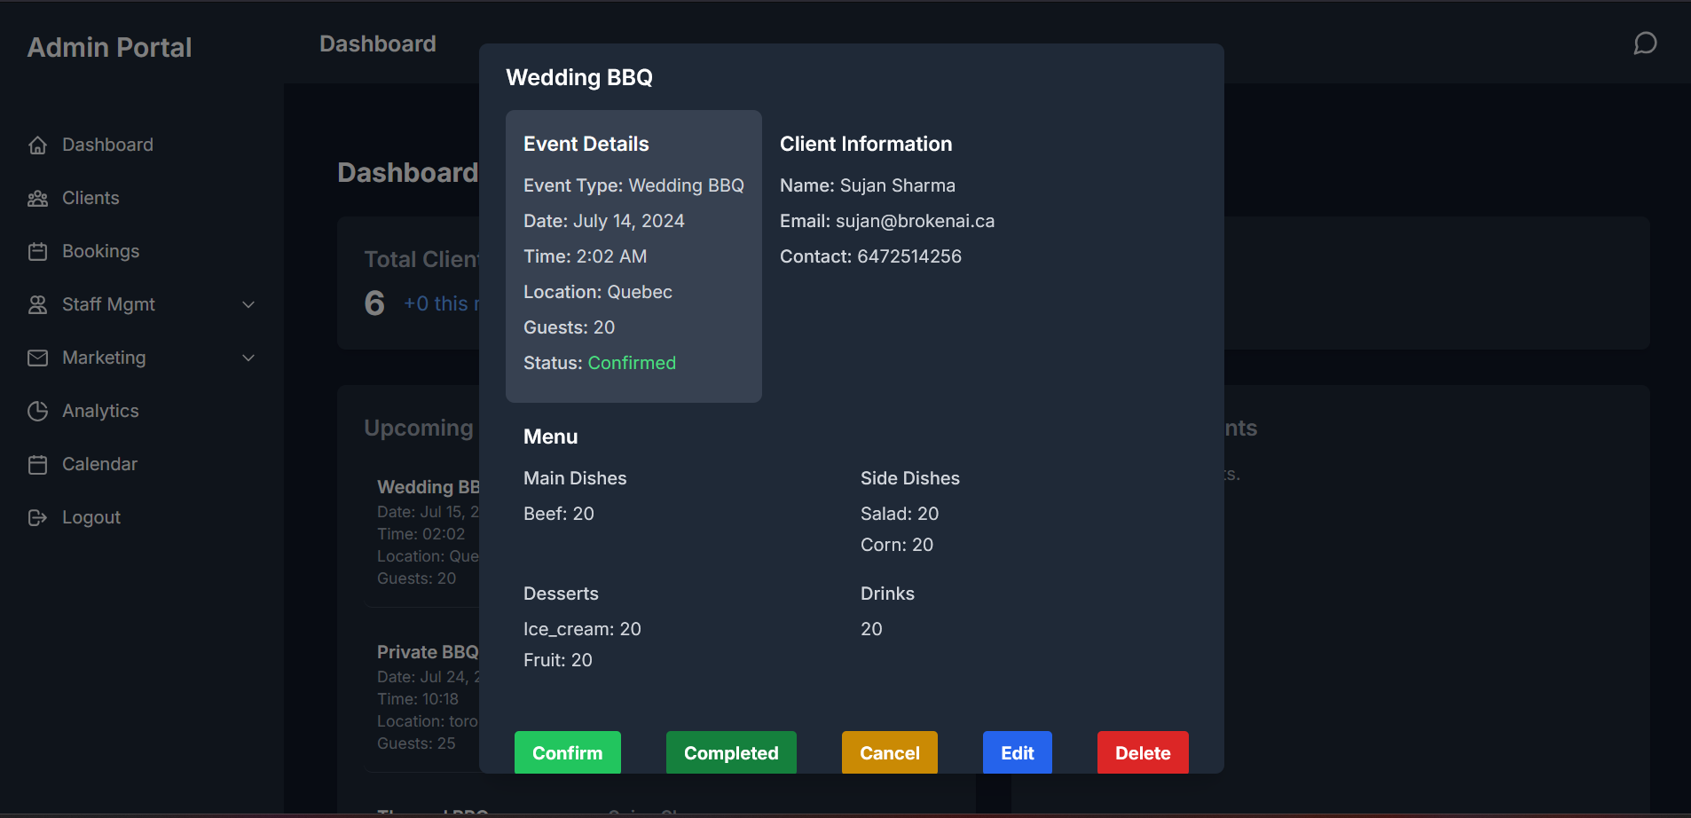Click the Staff Mgmt person icon
Viewport: 1691px width, 818px height.
38,303
